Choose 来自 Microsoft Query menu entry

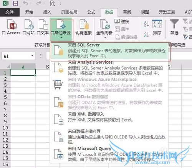tap(109, 154)
